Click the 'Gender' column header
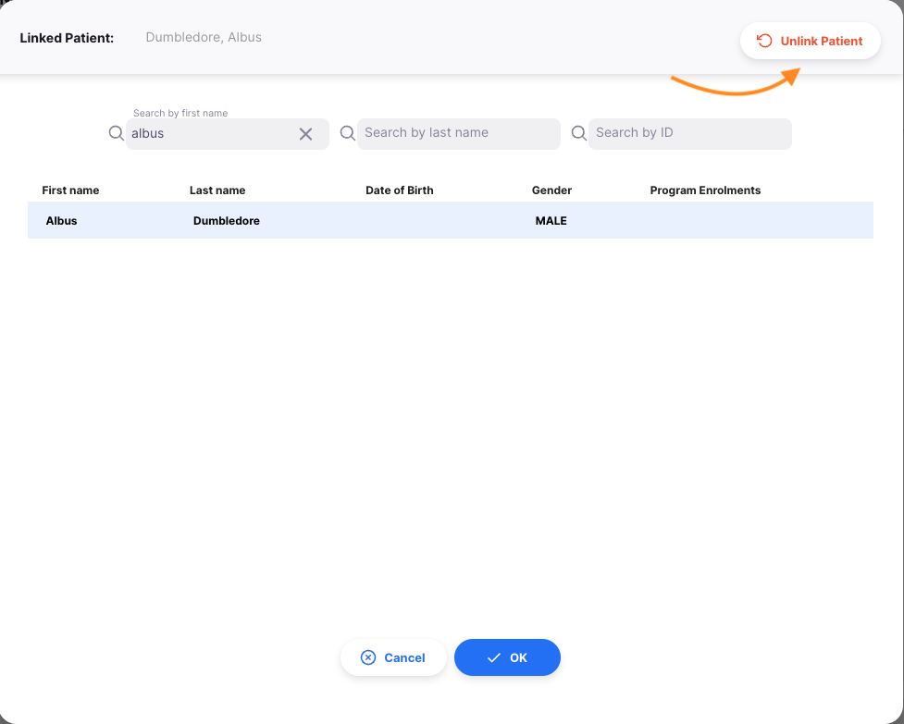The height and width of the screenshot is (724, 904). [551, 190]
